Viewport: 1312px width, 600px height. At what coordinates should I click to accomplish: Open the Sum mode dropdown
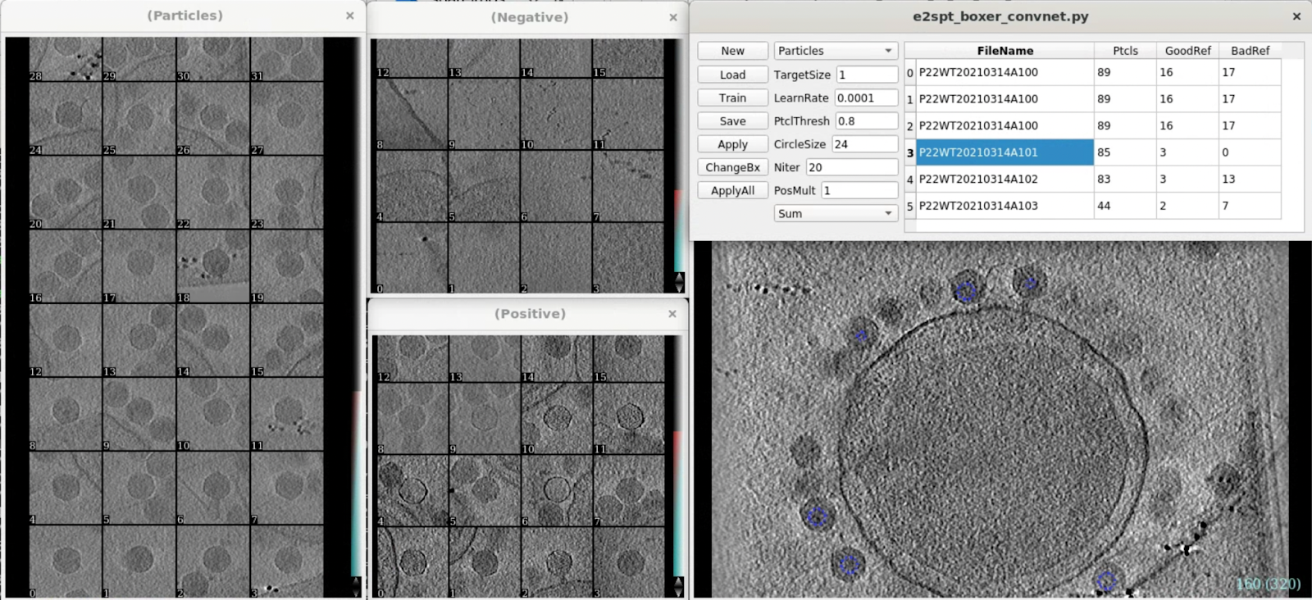point(835,213)
